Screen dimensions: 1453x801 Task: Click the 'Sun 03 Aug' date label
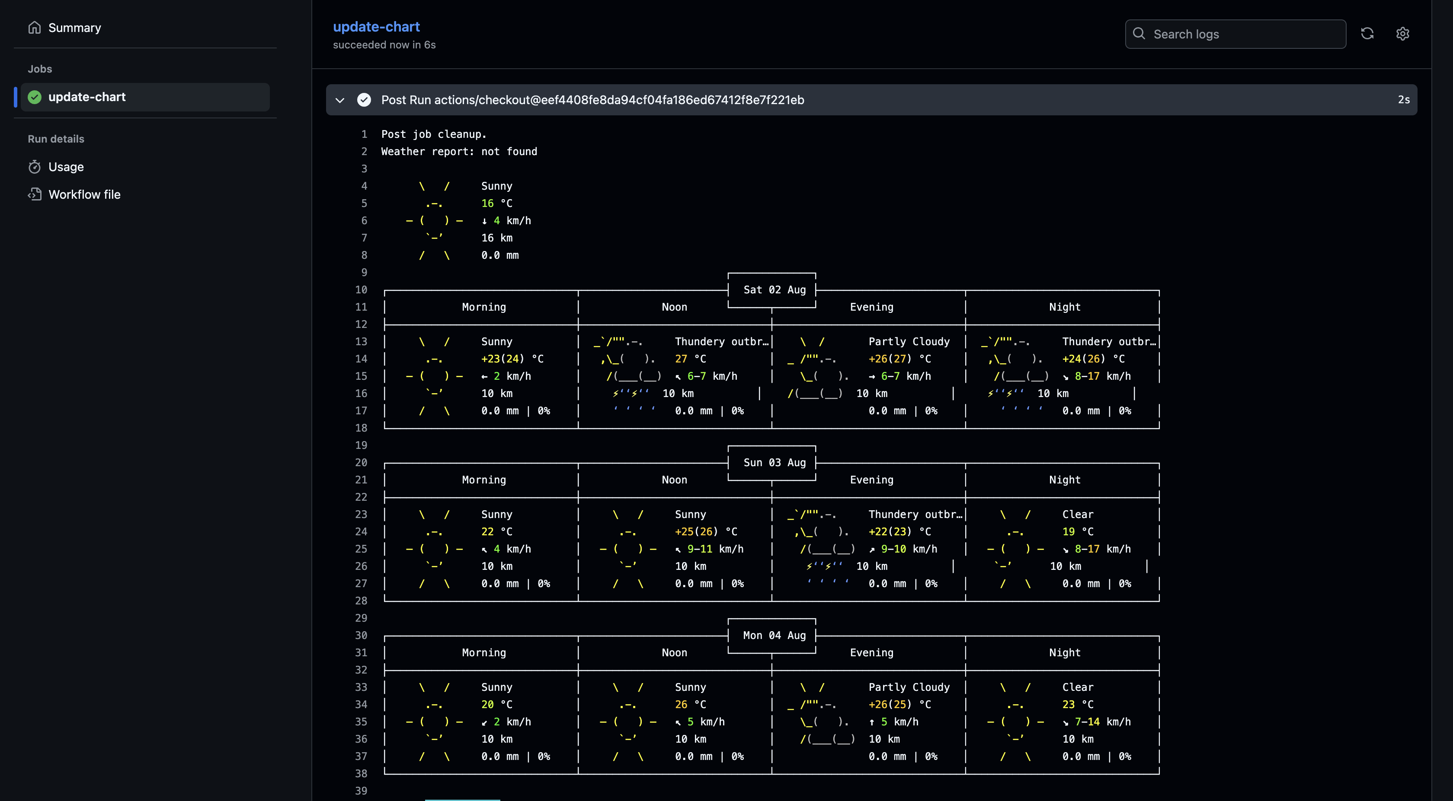[x=775, y=462]
